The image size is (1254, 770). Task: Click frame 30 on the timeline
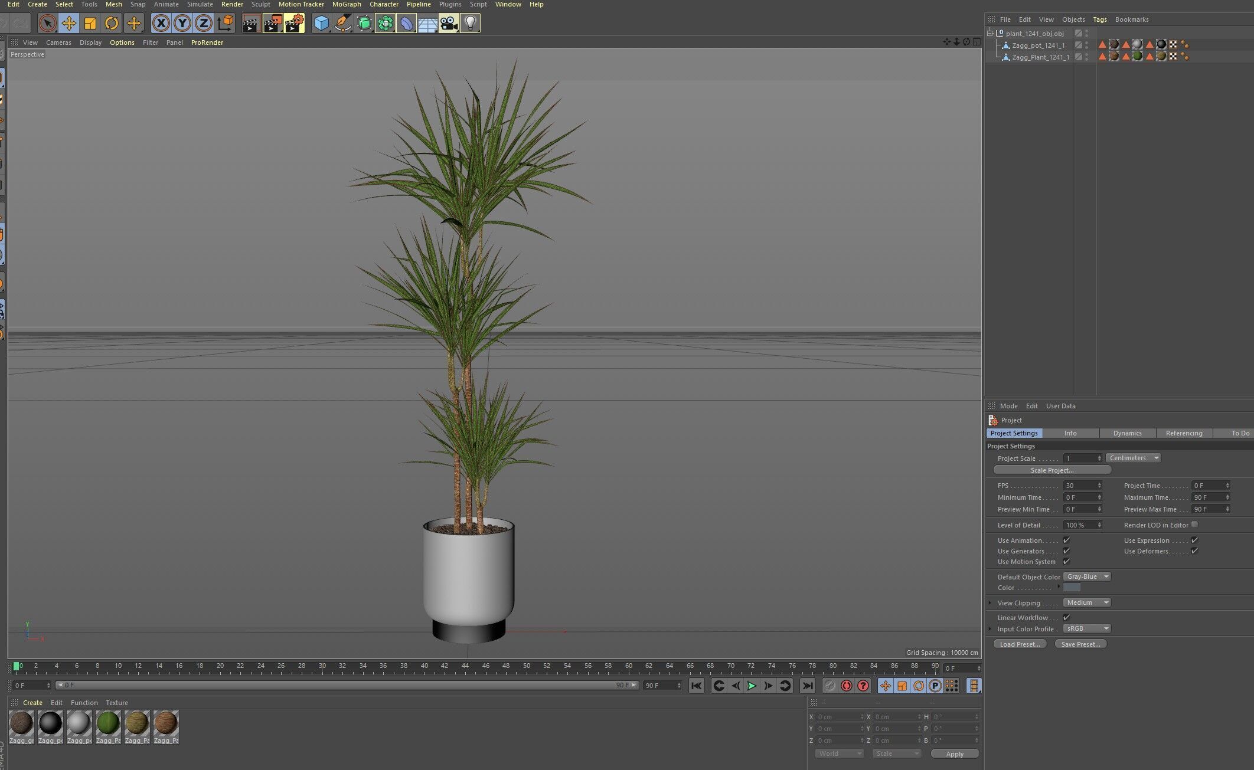pos(322,666)
